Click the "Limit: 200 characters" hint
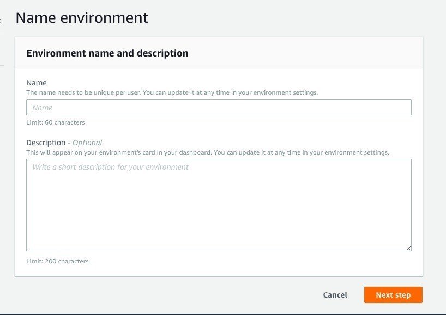 point(57,261)
